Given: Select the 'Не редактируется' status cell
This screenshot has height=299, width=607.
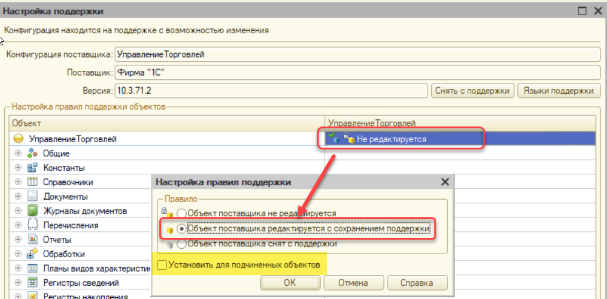Looking at the screenshot, I should point(460,139).
